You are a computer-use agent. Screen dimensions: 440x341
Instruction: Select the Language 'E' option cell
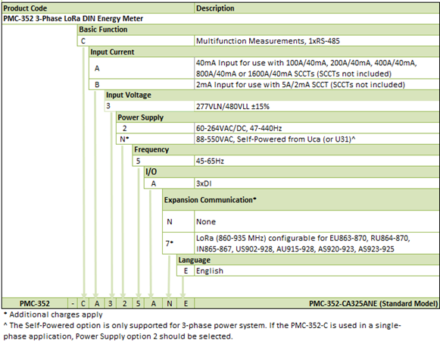click(186, 271)
